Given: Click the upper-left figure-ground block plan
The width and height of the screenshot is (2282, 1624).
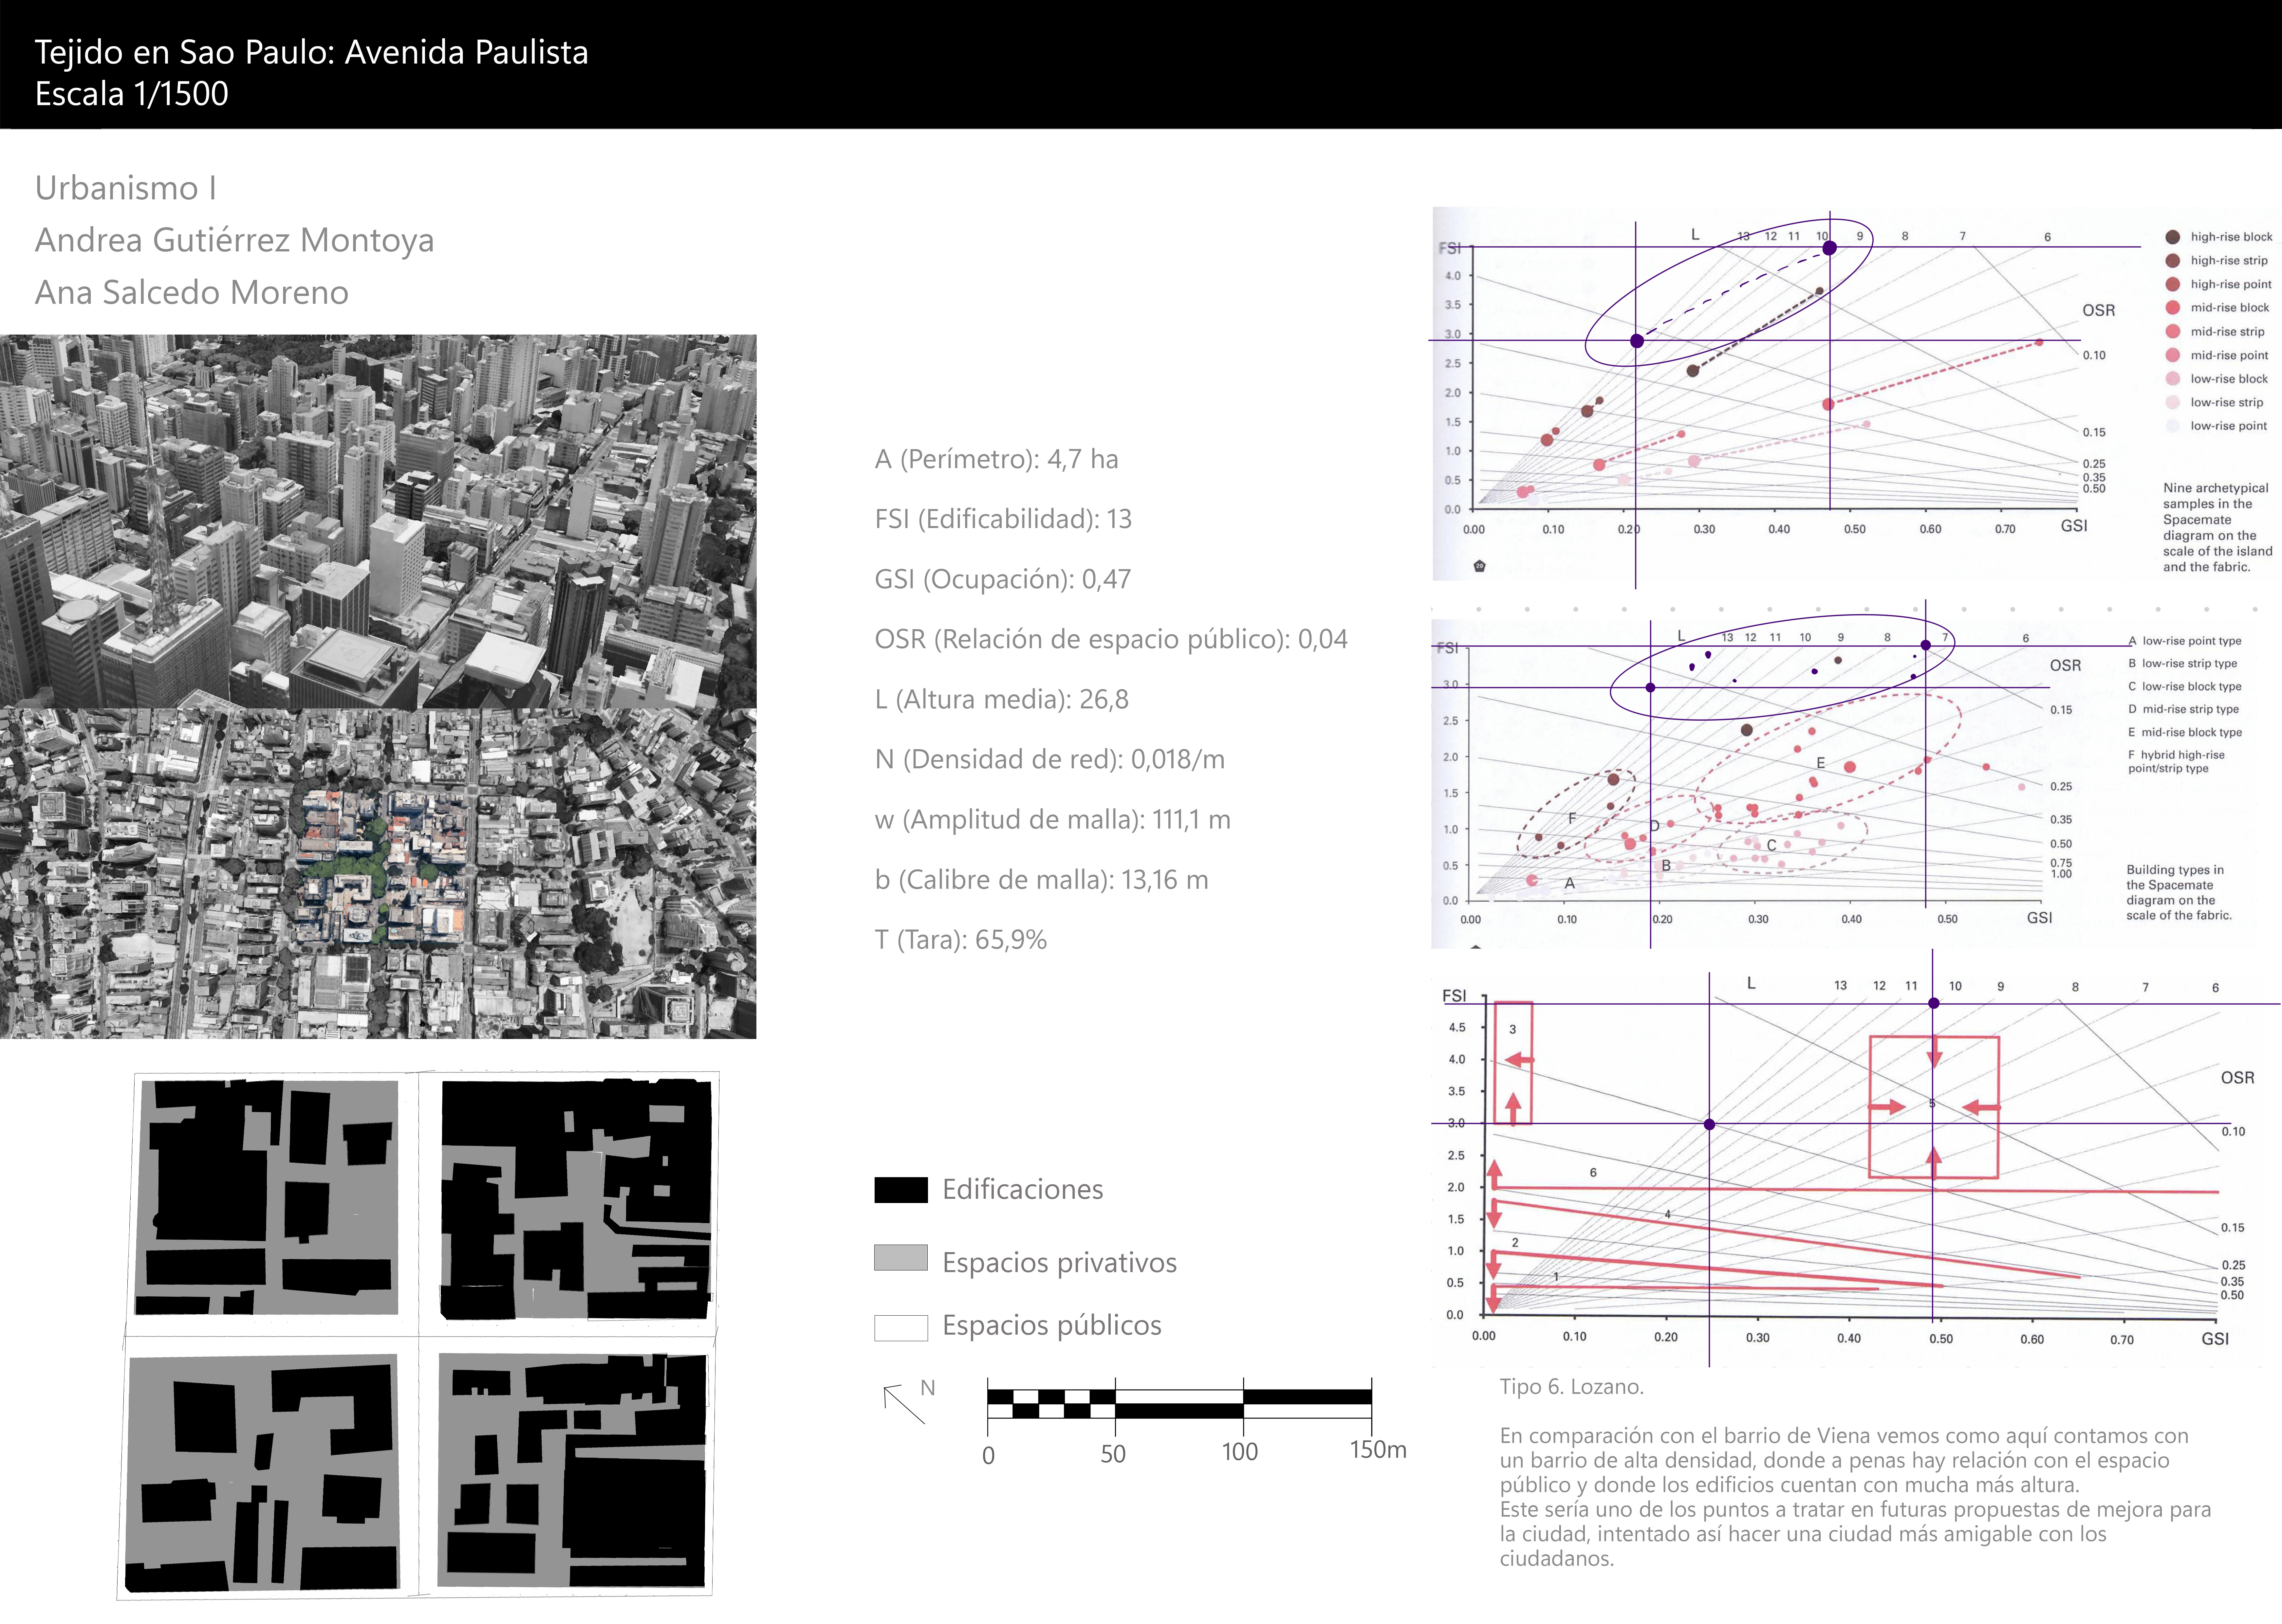Looking at the screenshot, I should [x=266, y=1197].
